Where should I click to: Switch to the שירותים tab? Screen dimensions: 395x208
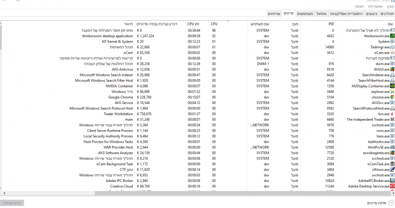[x=274, y=14]
